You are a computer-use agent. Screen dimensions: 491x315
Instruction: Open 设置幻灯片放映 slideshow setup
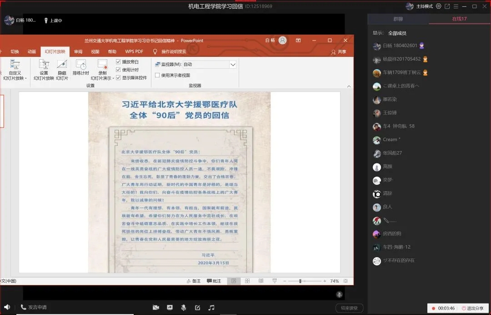tap(44, 65)
